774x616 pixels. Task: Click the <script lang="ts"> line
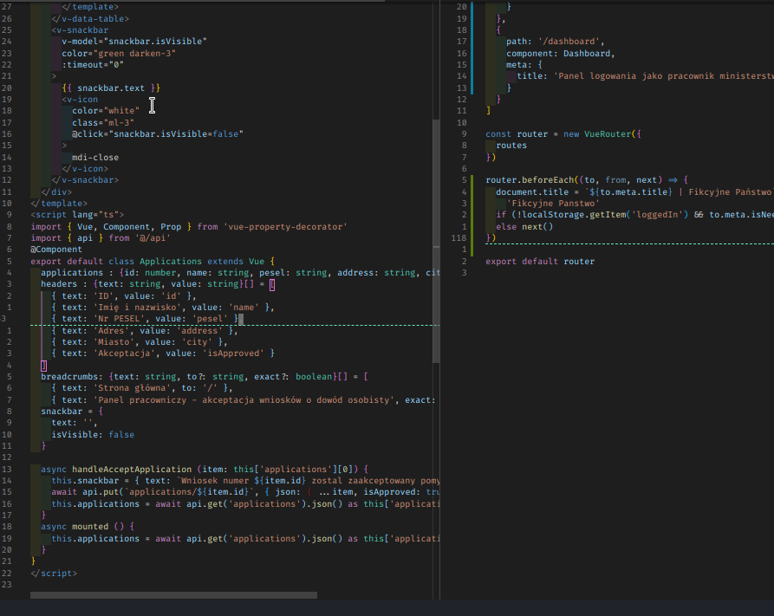pyautogui.click(x=77, y=215)
